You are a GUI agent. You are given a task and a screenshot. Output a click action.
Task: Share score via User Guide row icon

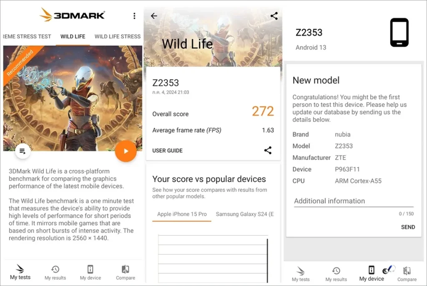pos(268,150)
